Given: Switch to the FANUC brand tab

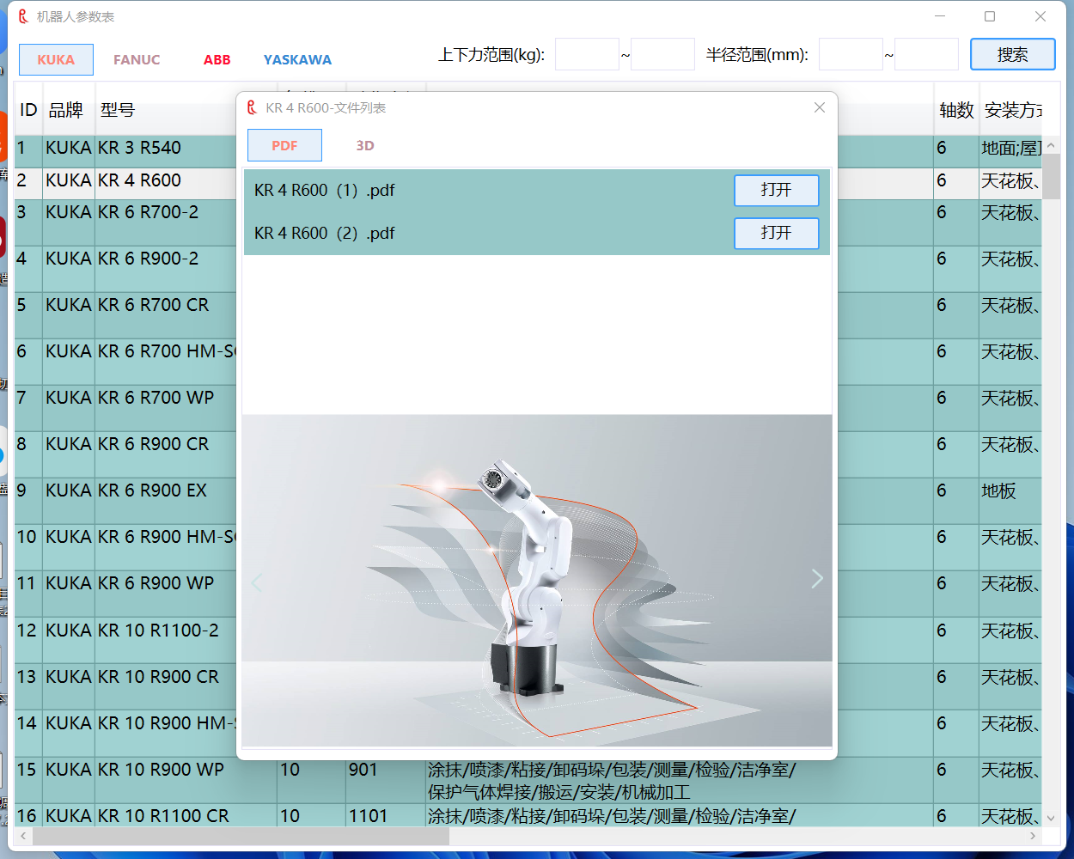Looking at the screenshot, I should pos(137,60).
